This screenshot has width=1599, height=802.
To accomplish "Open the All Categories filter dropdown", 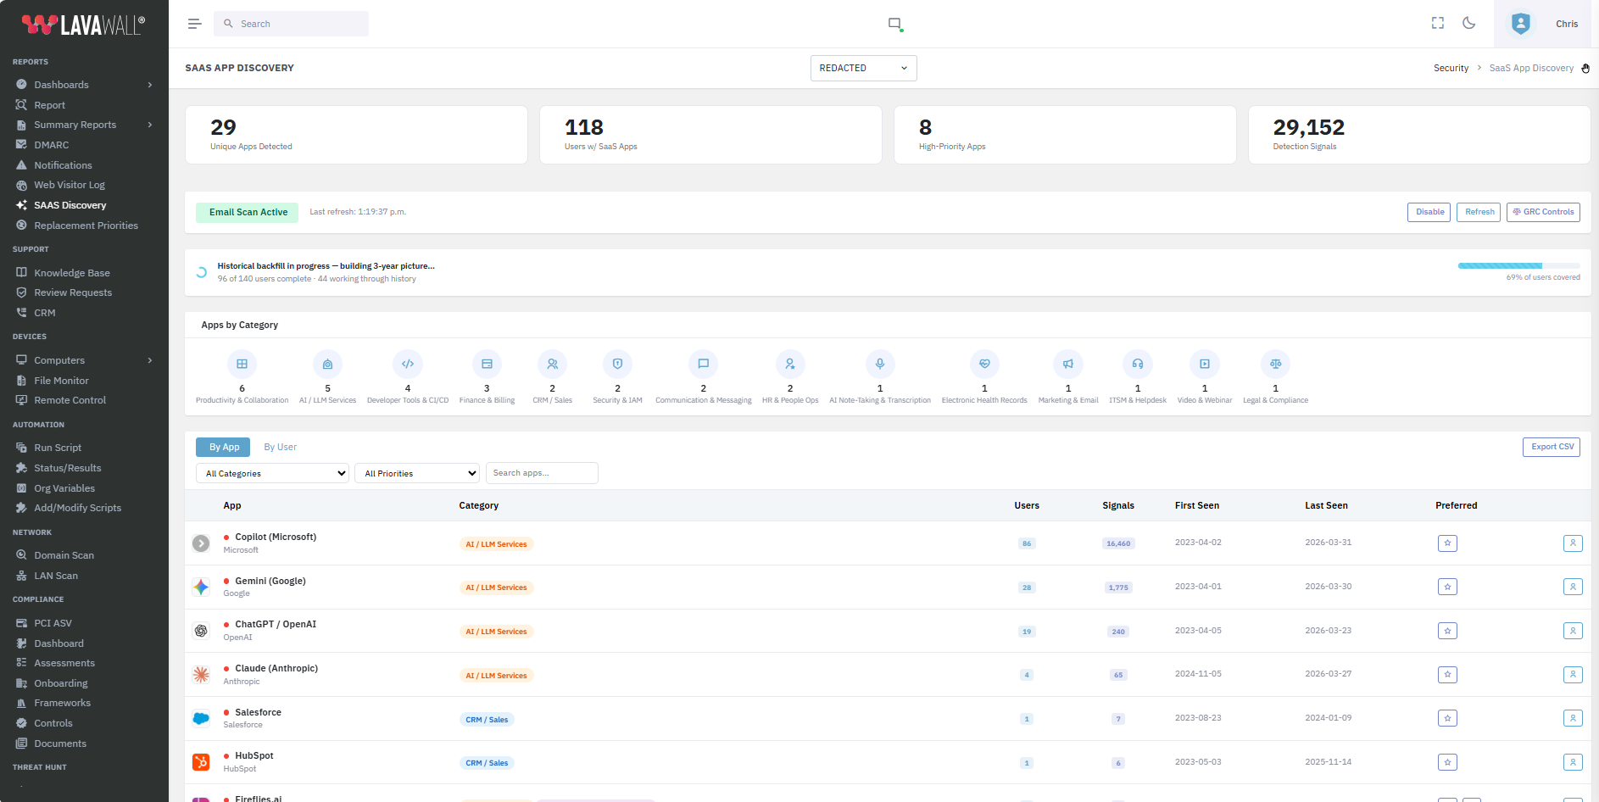I will point(271,472).
